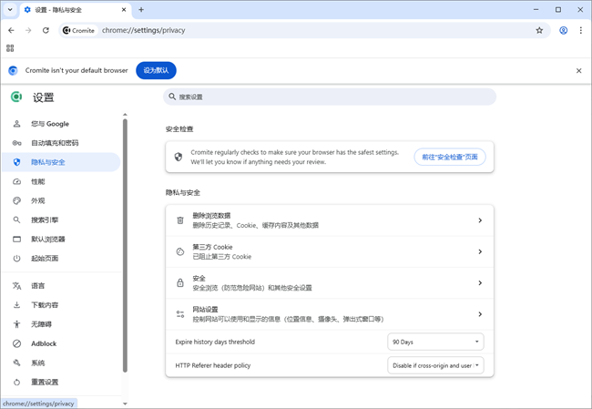Viewport: 592px width, 409px height.
Task: Click the 安全检查 section heading
Action: (179, 129)
